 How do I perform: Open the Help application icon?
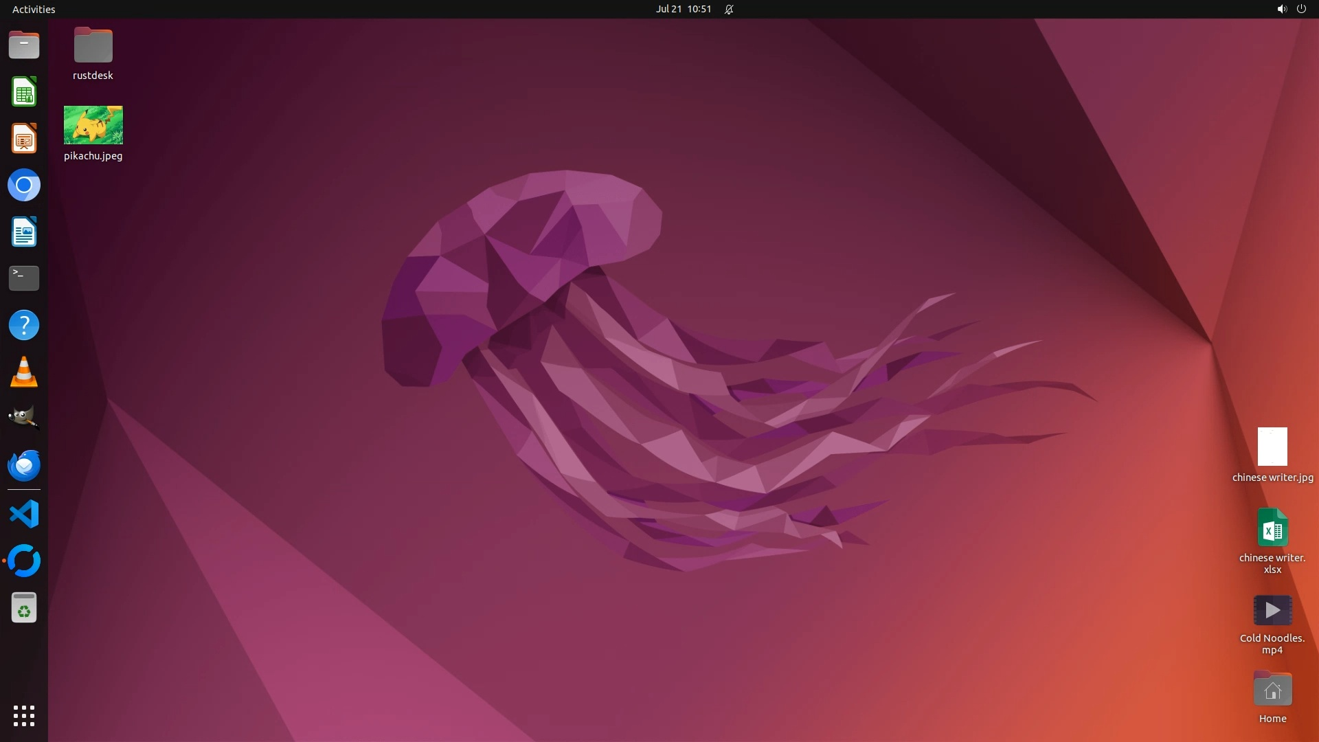coord(24,325)
